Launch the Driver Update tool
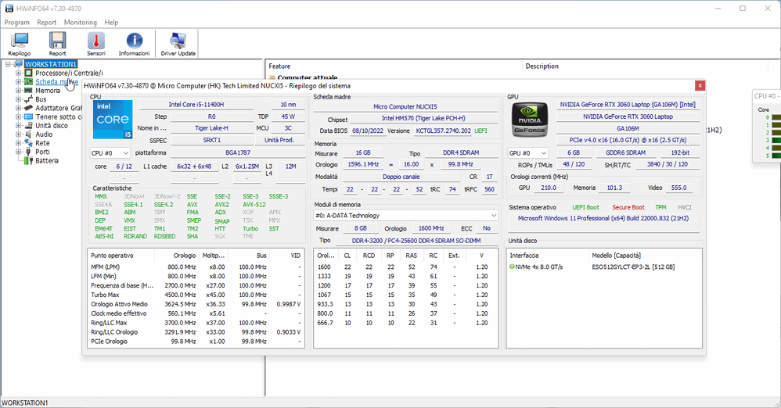 pyautogui.click(x=178, y=44)
